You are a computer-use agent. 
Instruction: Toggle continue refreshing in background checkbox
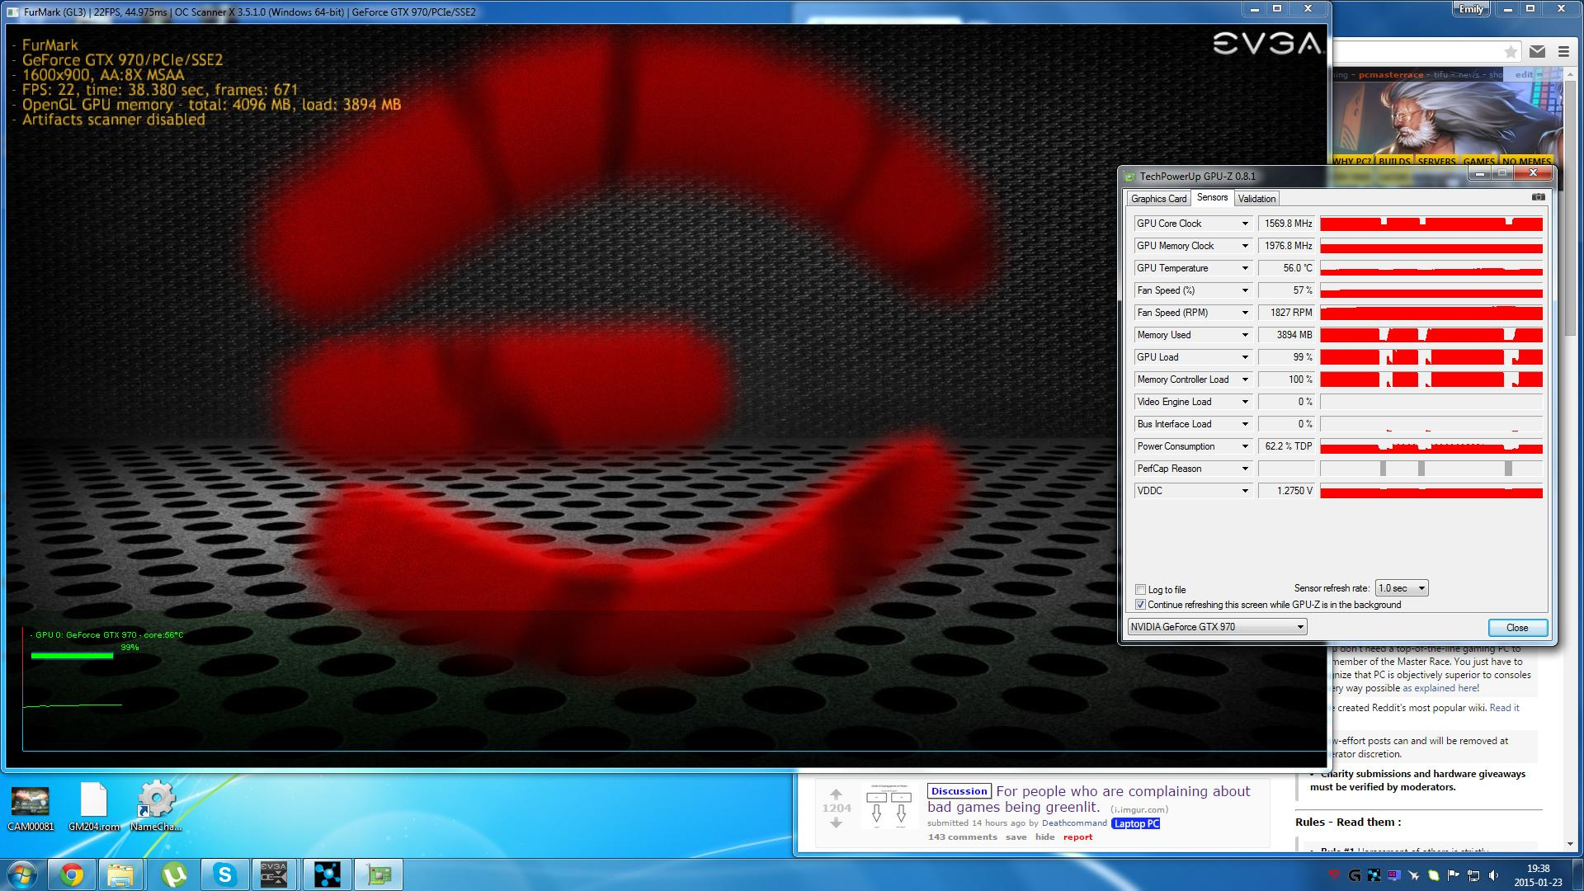pyautogui.click(x=1140, y=605)
